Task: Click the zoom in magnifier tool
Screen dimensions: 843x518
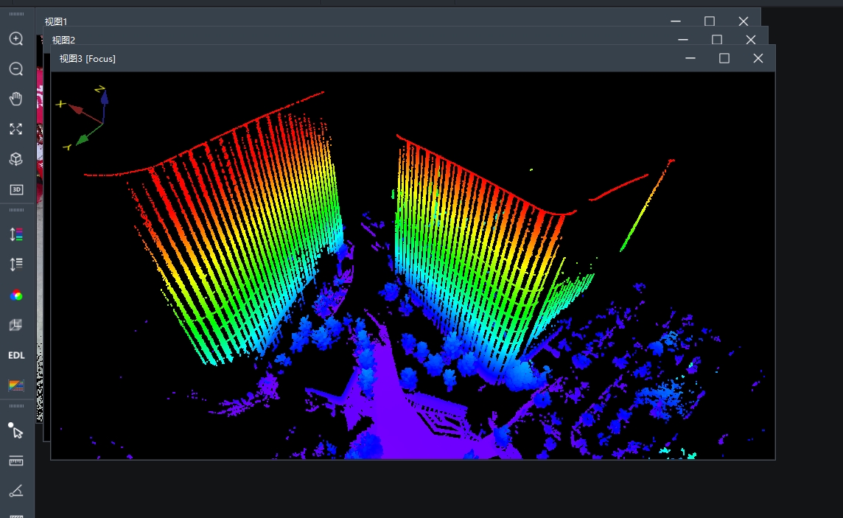Action: 16,39
